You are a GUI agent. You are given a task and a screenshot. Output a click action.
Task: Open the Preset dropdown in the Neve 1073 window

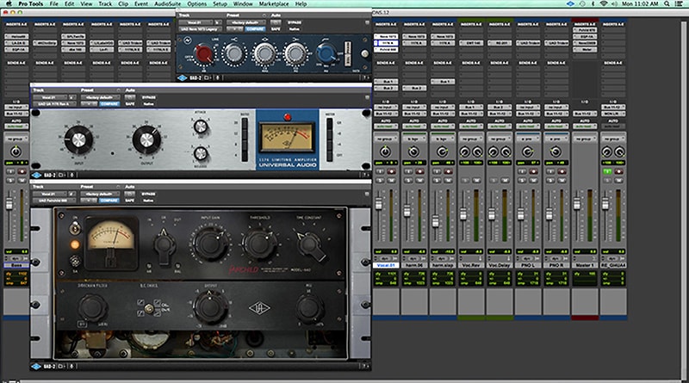click(245, 22)
